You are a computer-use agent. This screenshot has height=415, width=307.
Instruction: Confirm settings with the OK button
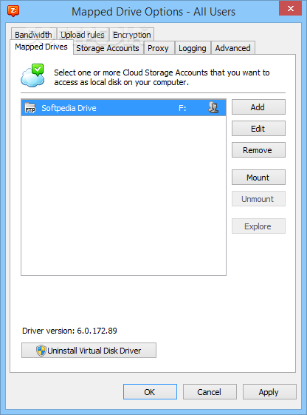pyautogui.click(x=150, y=392)
